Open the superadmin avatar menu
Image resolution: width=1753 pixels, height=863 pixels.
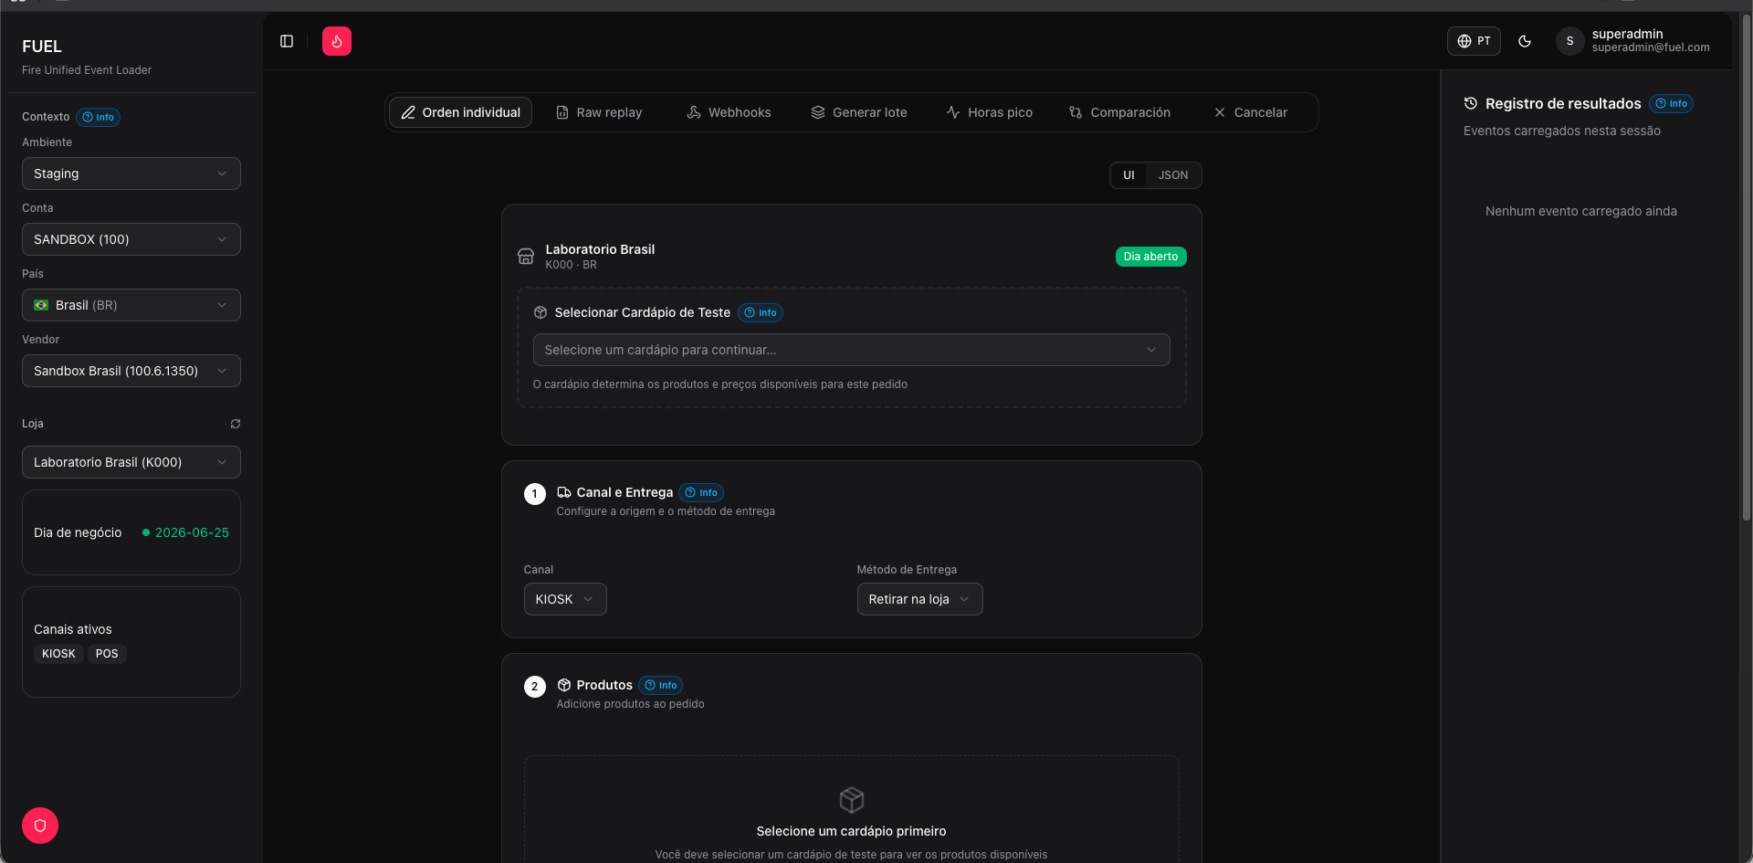tap(1569, 41)
